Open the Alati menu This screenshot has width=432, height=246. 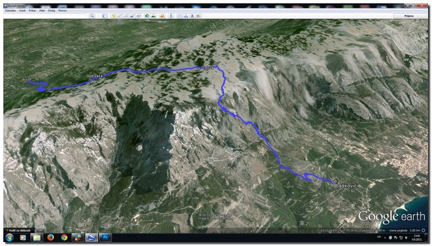42,11
